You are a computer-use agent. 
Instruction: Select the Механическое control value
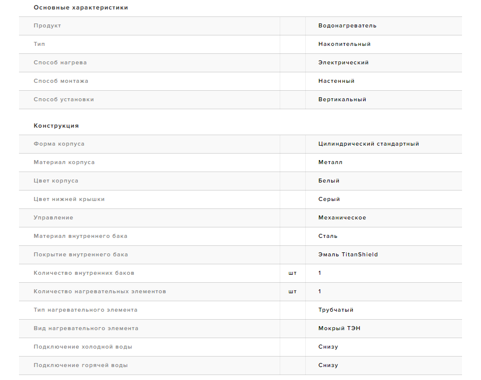pyautogui.click(x=342, y=218)
